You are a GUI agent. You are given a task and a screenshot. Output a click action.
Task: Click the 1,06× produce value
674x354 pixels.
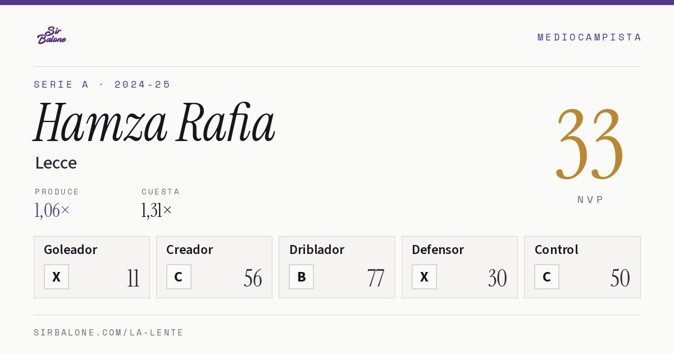pos(52,211)
